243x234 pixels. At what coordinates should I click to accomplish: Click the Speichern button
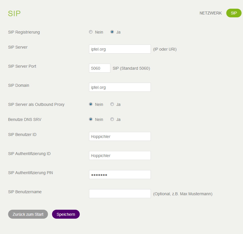click(66, 214)
